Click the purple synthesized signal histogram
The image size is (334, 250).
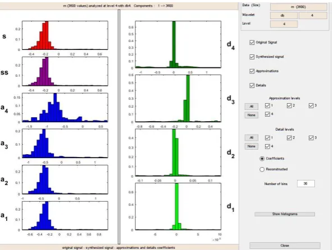[x=65, y=72]
